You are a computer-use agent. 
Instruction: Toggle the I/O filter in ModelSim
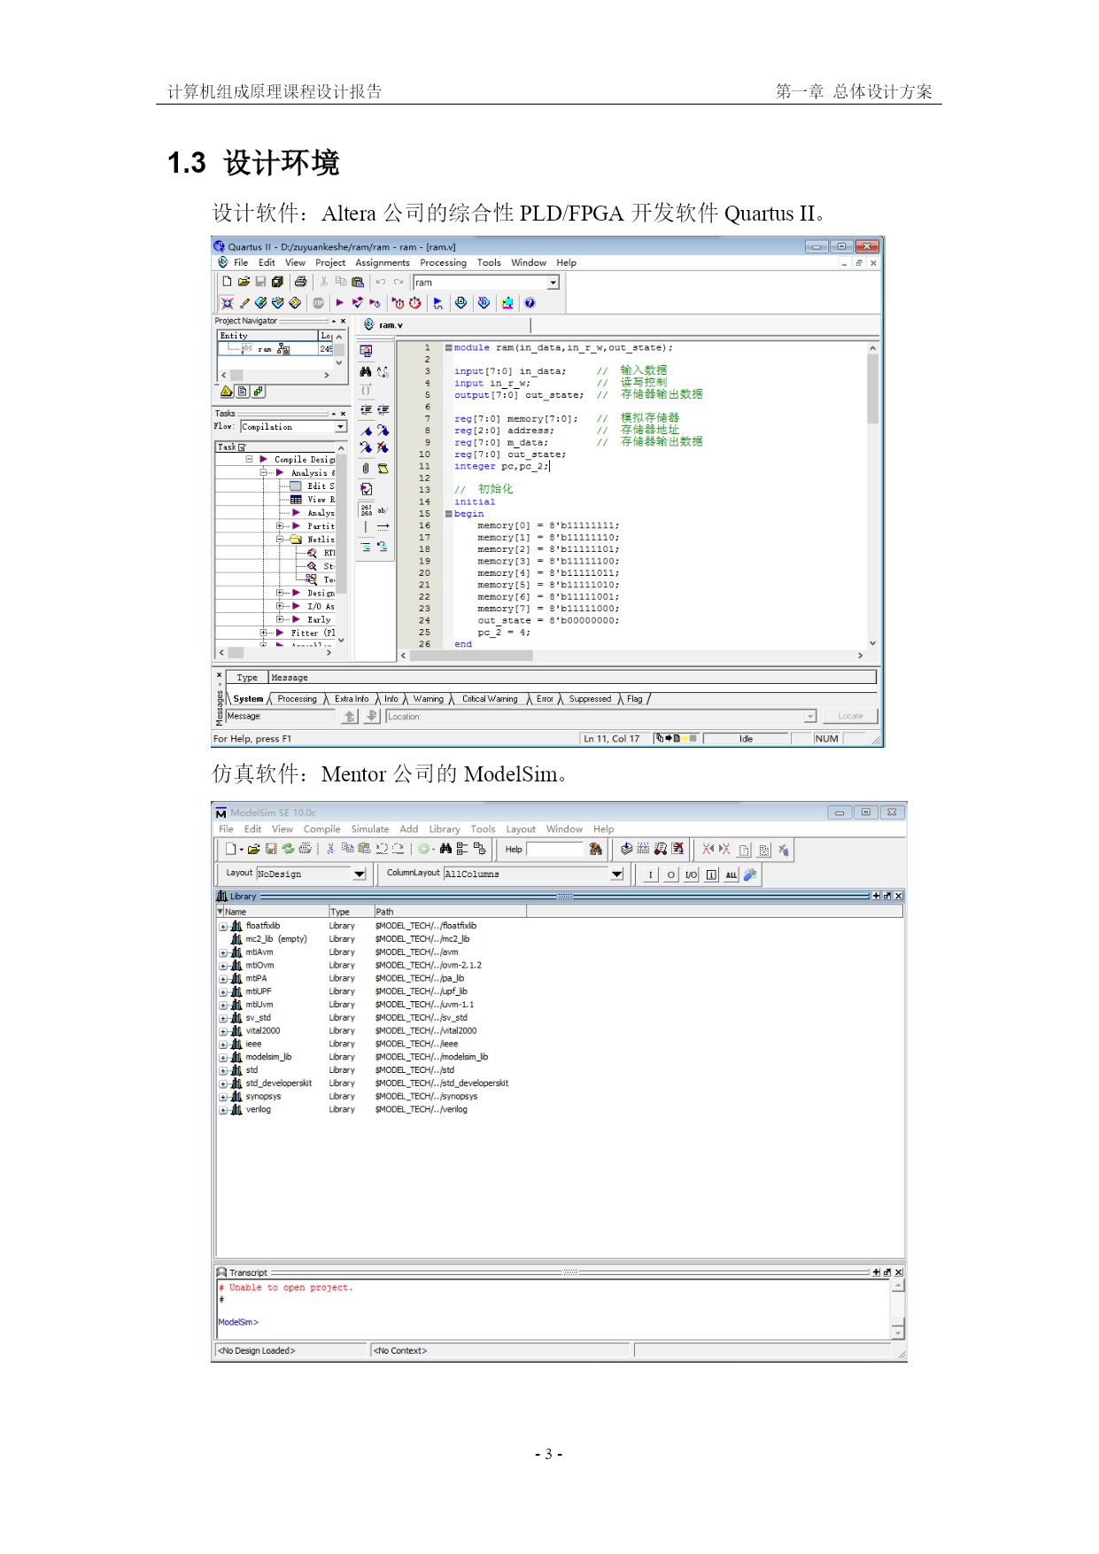pos(692,874)
